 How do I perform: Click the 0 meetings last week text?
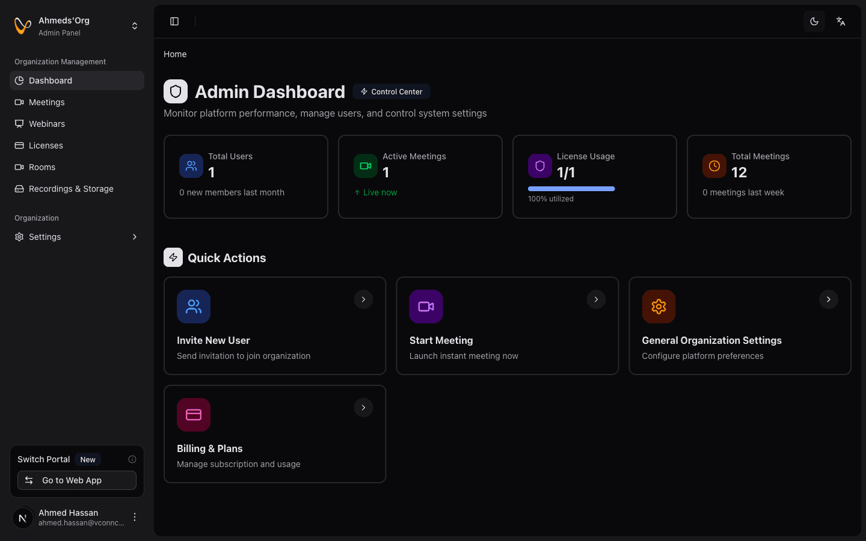click(x=743, y=192)
